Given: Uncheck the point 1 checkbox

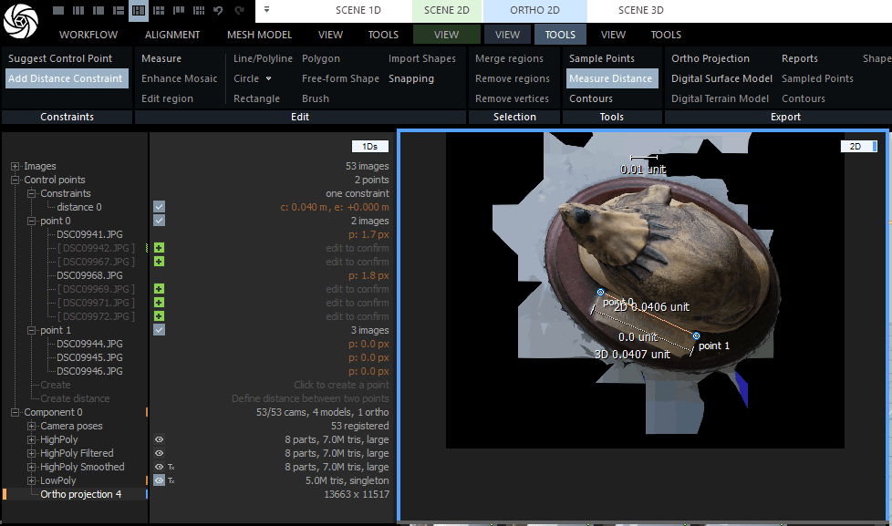Looking at the screenshot, I should coord(159,330).
